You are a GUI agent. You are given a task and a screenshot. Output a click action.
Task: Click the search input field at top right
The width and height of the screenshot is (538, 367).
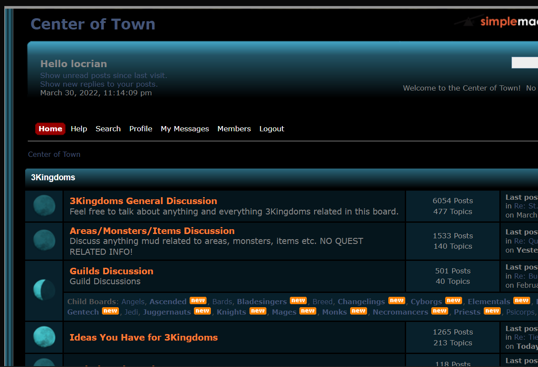[525, 63]
